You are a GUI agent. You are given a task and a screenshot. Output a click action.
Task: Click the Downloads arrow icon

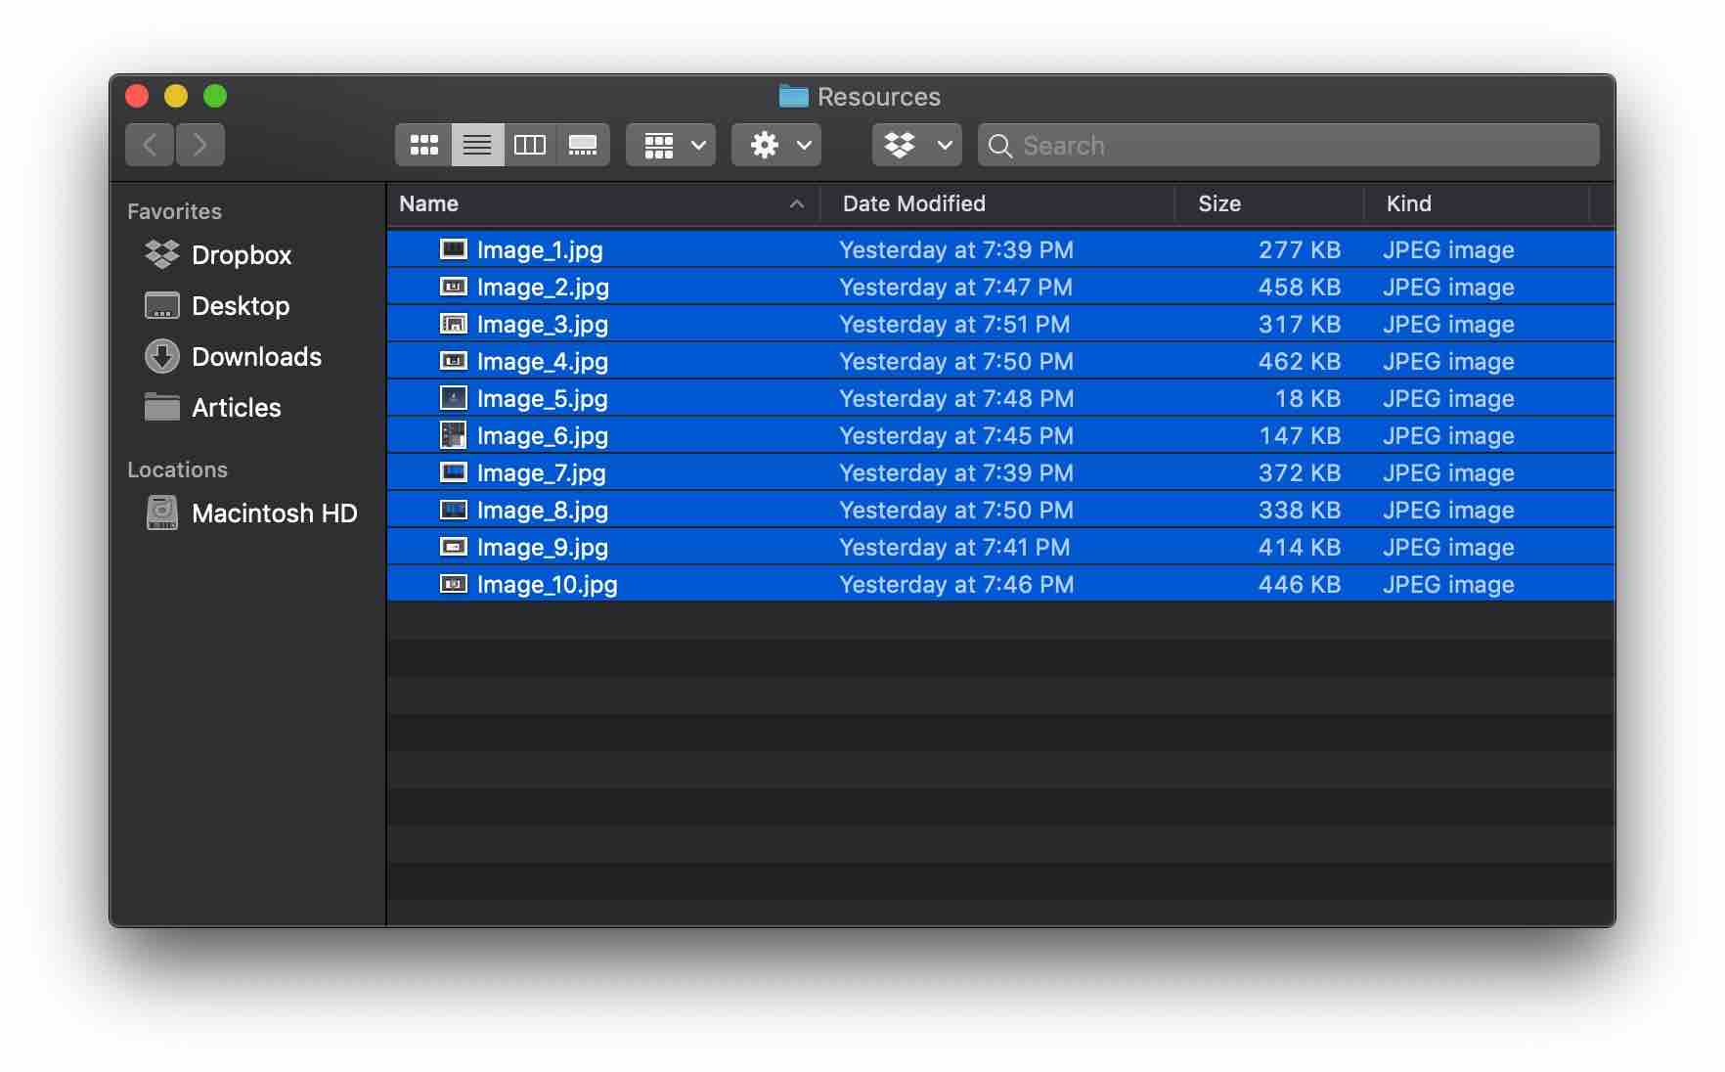(162, 356)
